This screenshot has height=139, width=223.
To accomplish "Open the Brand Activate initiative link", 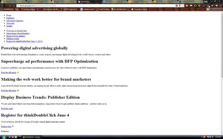I will [16, 36].
